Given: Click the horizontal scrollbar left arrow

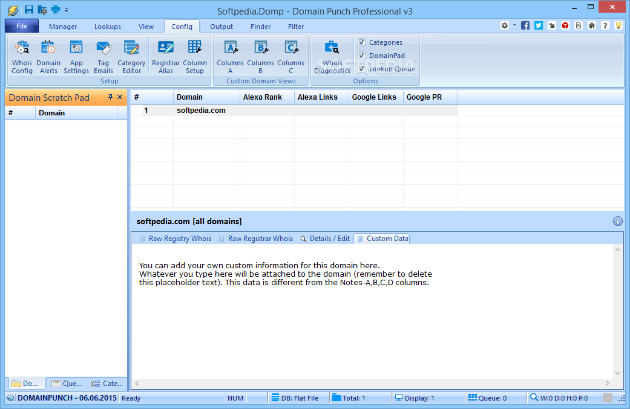Looking at the screenshot, I should 137,384.
